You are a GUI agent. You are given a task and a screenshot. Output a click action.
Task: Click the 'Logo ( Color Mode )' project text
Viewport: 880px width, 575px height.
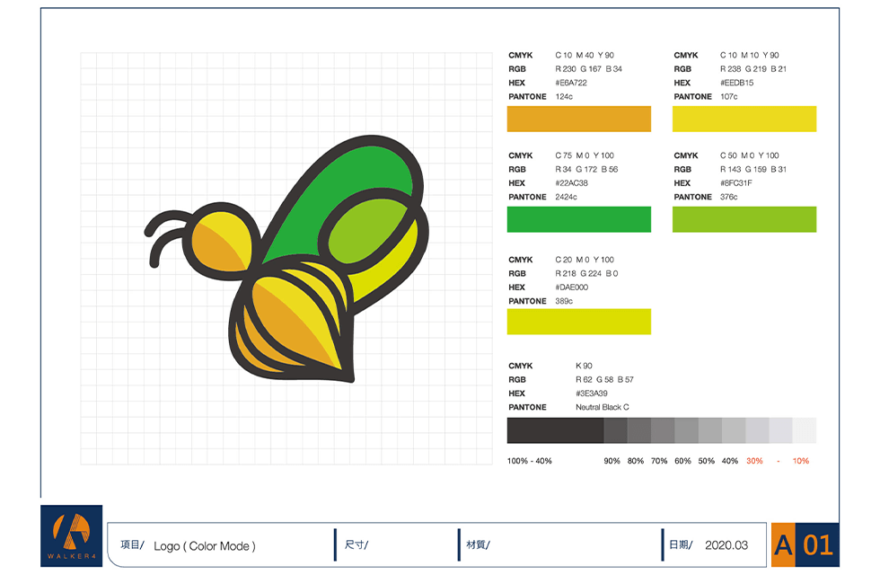point(205,545)
